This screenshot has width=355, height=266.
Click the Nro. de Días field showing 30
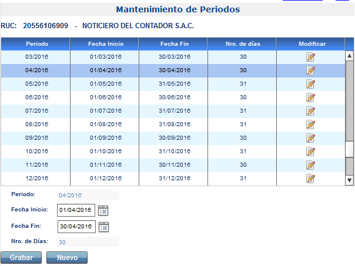point(88,242)
